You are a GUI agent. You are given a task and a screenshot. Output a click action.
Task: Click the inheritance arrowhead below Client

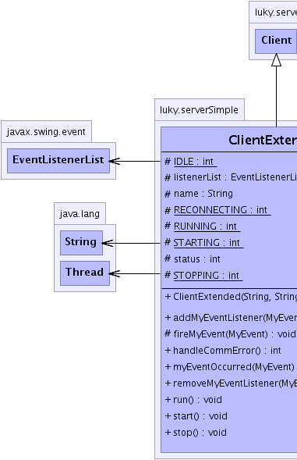(276, 60)
